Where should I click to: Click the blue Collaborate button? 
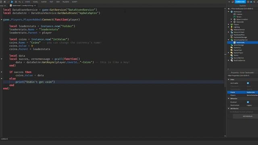click(x=240, y=2)
